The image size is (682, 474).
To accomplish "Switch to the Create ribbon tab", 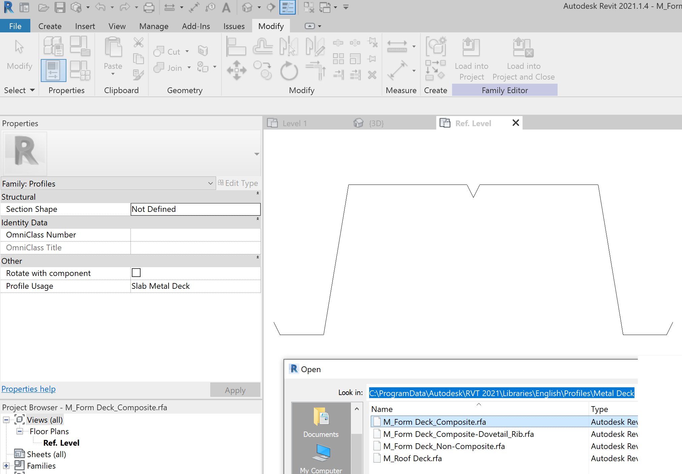I will pos(50,26).
